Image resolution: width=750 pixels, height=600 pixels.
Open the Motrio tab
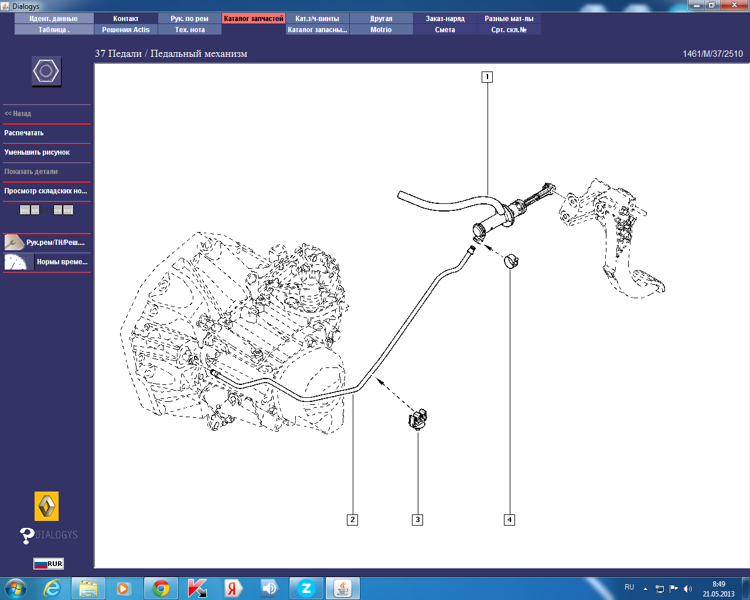(x=381, y=30)
